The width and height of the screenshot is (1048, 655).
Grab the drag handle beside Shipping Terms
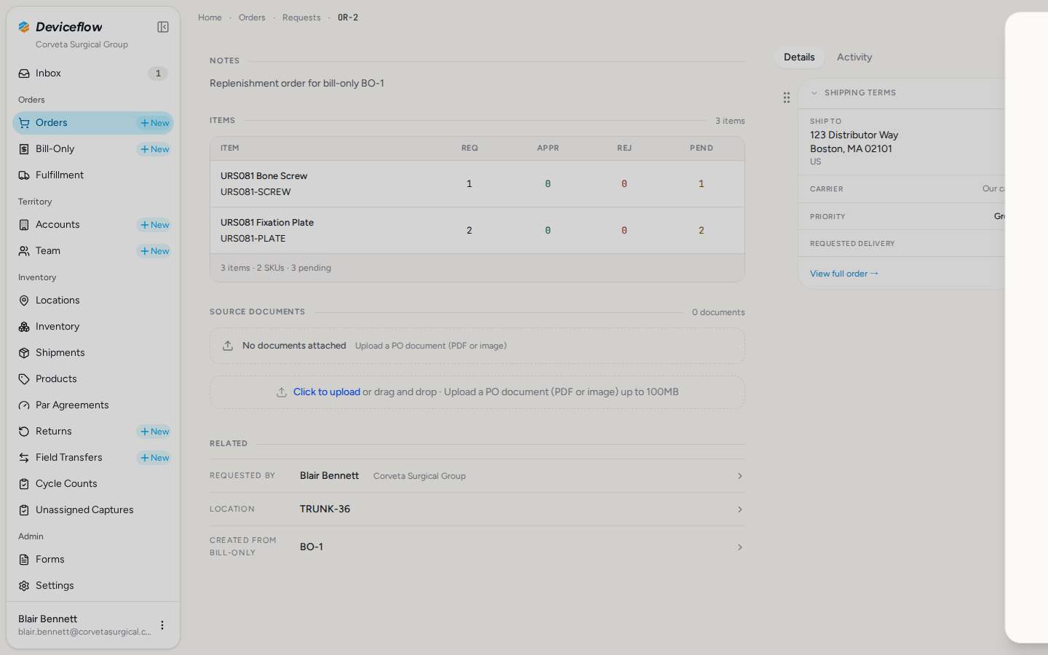click(787, 98)
